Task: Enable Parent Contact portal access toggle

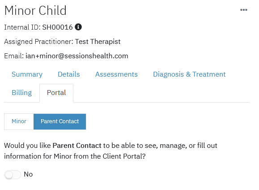Action: pos(13,175)
